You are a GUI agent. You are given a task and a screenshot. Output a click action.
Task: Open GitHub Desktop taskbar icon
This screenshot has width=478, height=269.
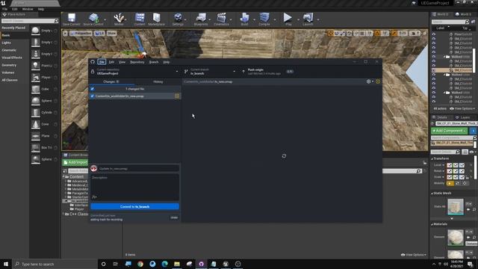pyautogui.click(x=201, y=264)
